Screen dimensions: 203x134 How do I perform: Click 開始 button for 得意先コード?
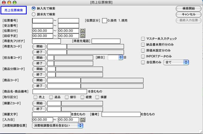[39, 46]
